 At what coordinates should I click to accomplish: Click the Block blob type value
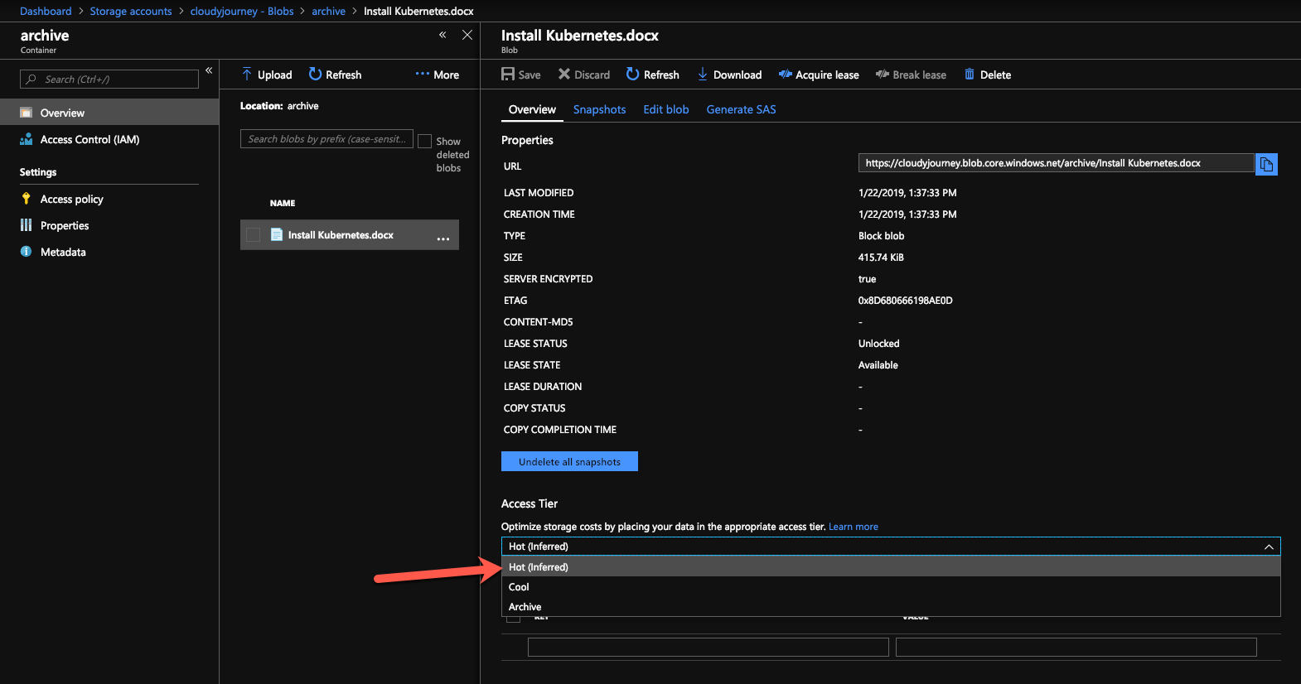click(x=882, y=236)
